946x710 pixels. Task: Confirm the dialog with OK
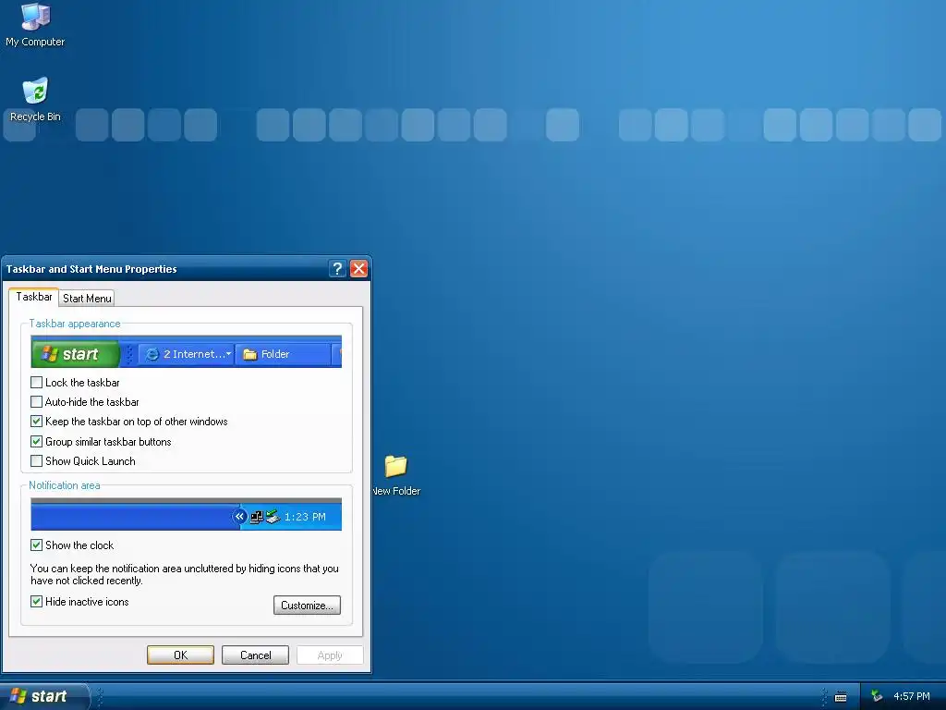(x=180, y=655)
